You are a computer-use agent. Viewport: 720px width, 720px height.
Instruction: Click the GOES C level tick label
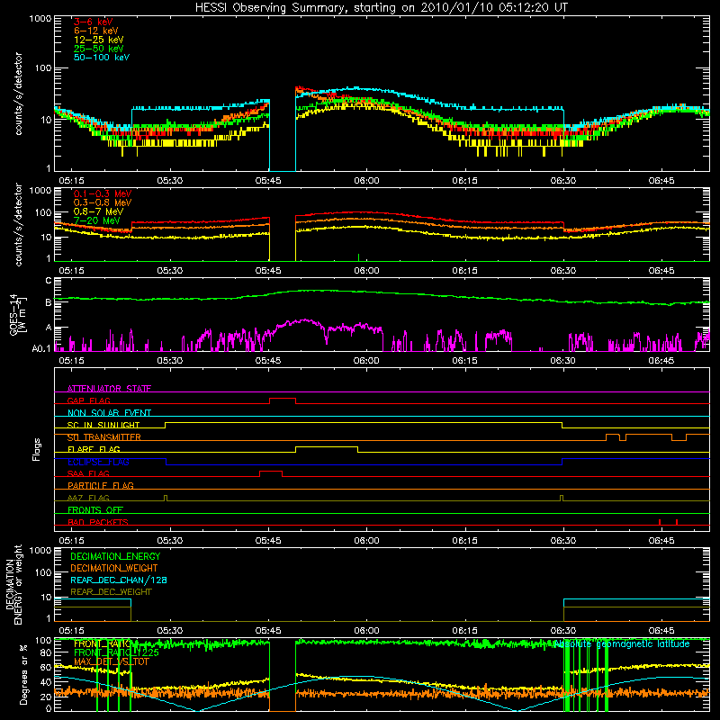pyautogui.click(x=49, y=280)
